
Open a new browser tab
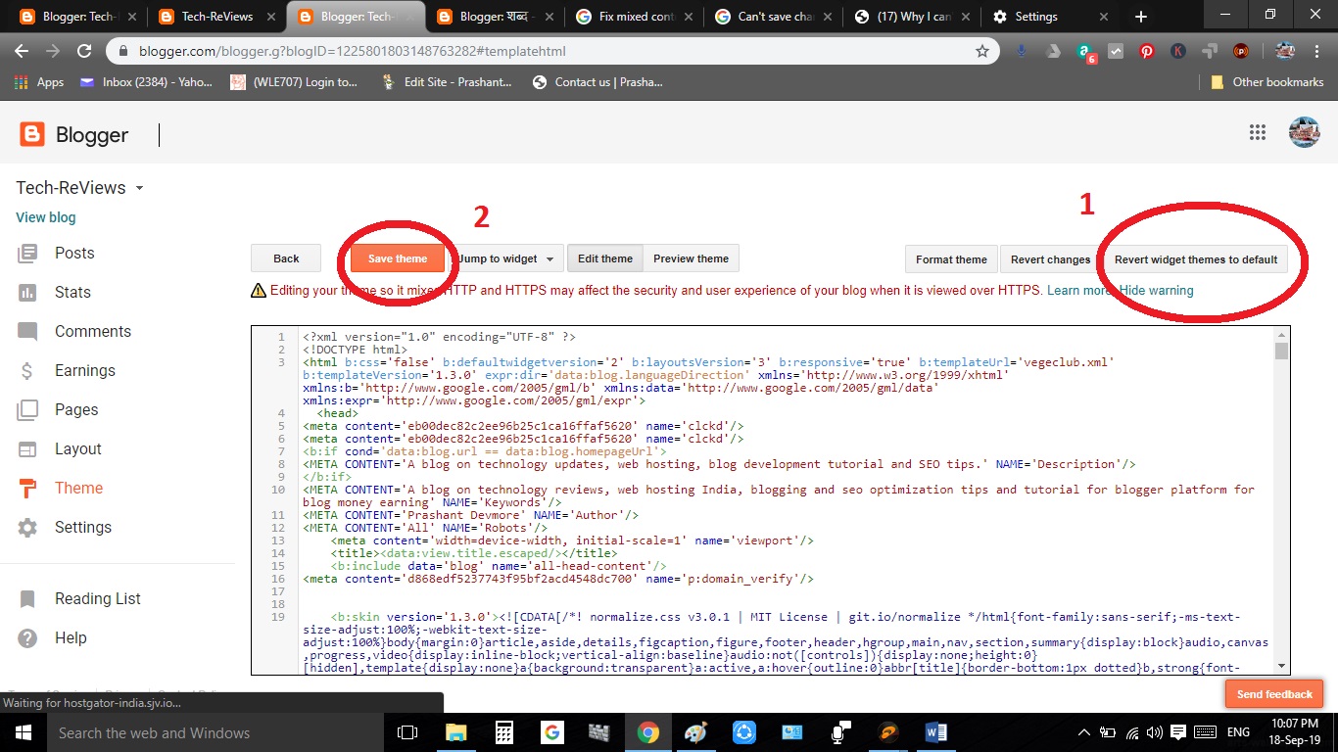point(1140,17)
